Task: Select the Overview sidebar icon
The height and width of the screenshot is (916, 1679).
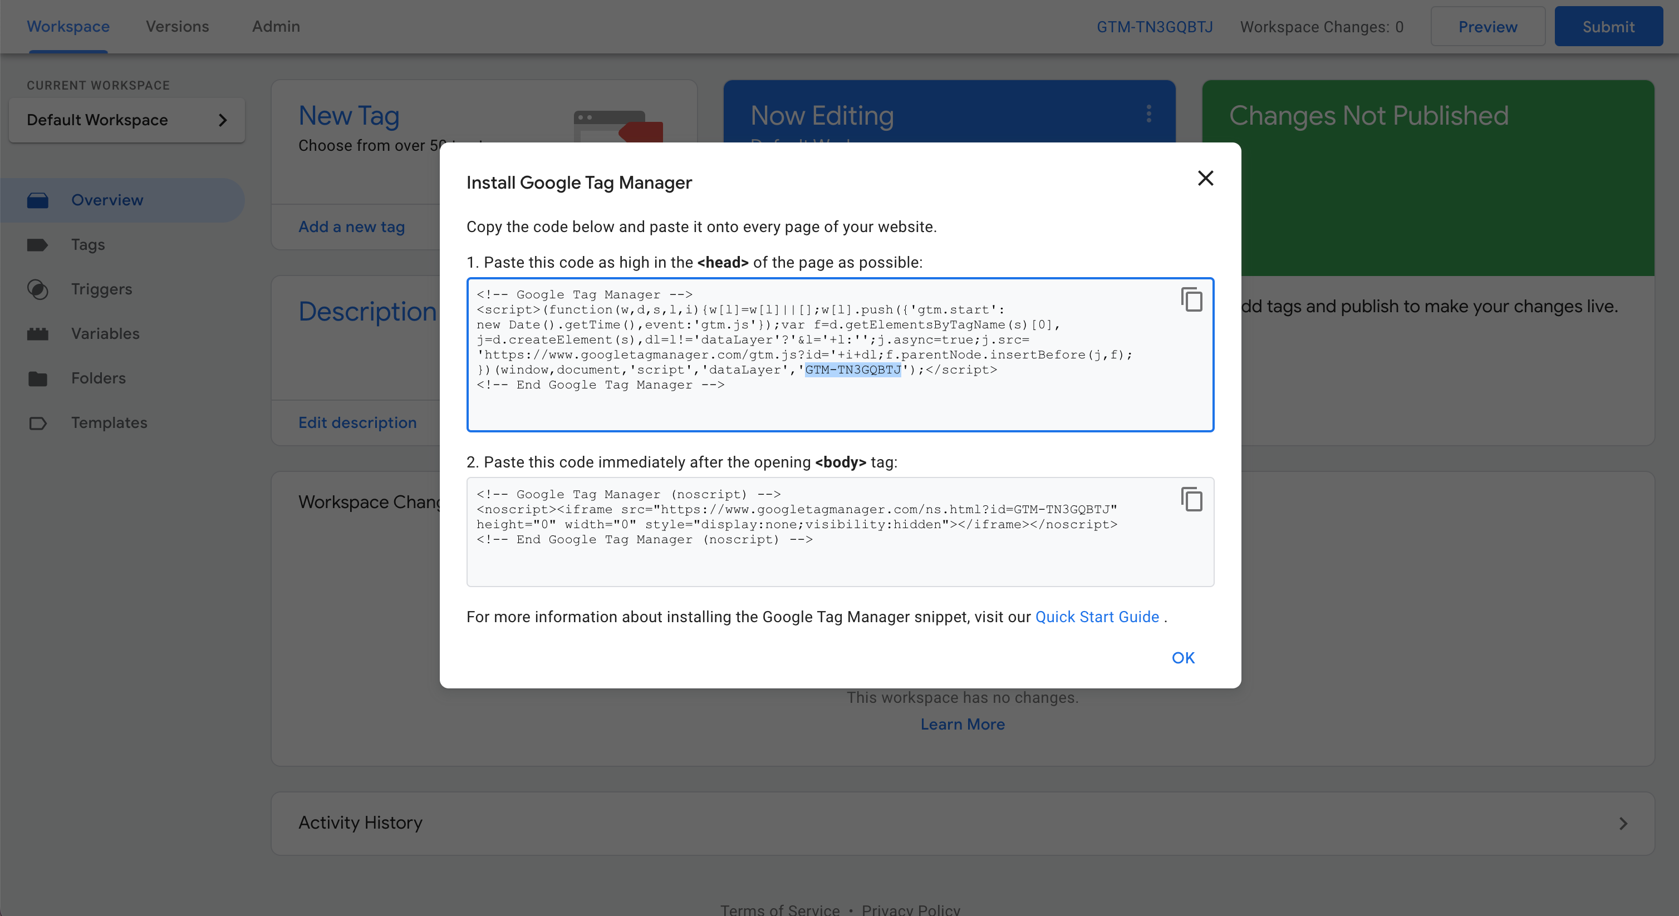Action: coord(38,200)
